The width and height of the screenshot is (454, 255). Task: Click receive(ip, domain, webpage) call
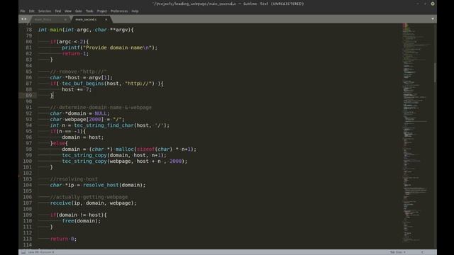click(93, 203)
